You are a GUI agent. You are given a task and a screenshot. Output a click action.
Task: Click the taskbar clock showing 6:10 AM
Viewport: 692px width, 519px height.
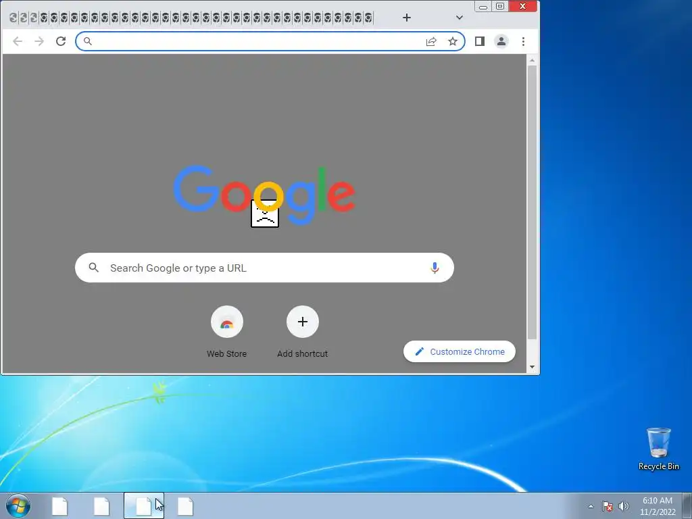click(658, 506)
